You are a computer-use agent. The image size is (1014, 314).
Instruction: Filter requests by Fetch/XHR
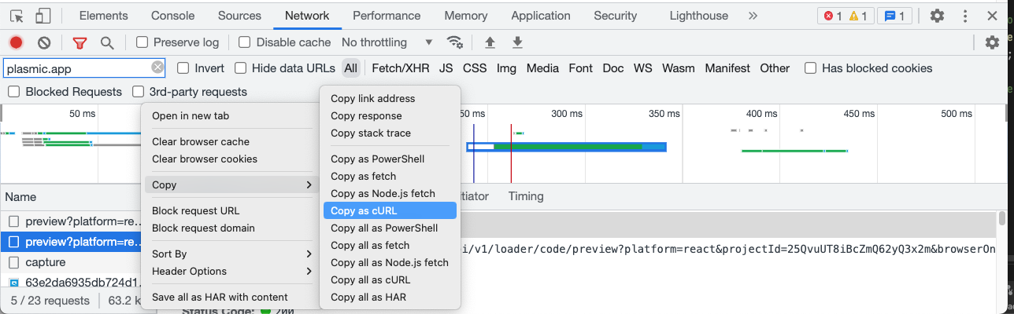(400, 68)
